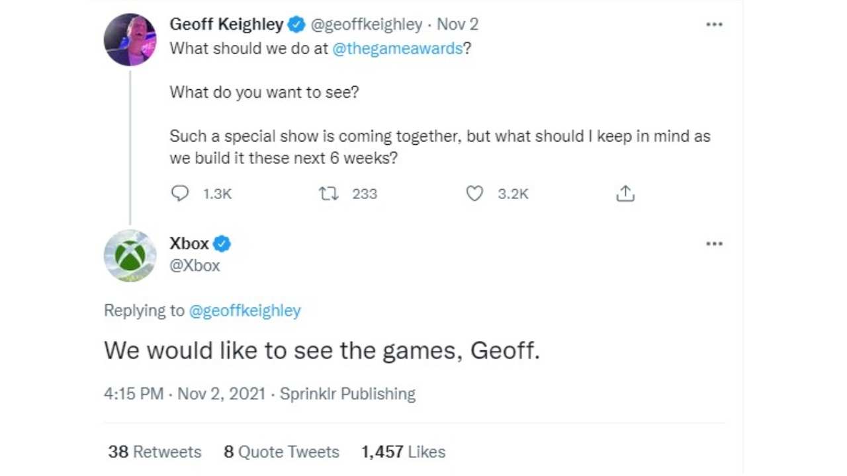847x476 pixels.
Task: Click the Sprinklr Publishing source label
Action: tap(347, 394)
